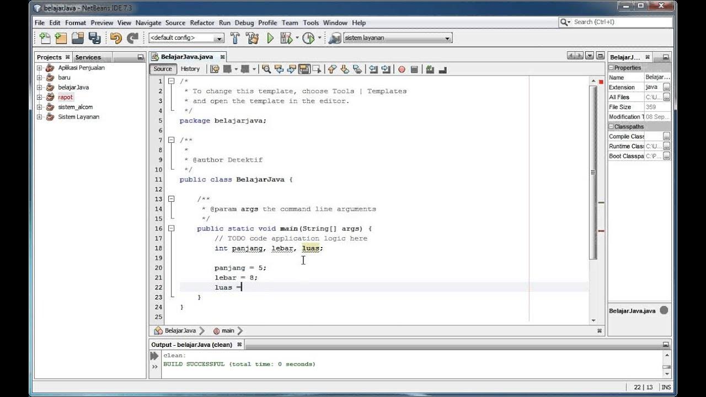The height and width of the screenshot is (397, 706).
Task: Collapse the code fold at line 1
Action: coord(172,81)
